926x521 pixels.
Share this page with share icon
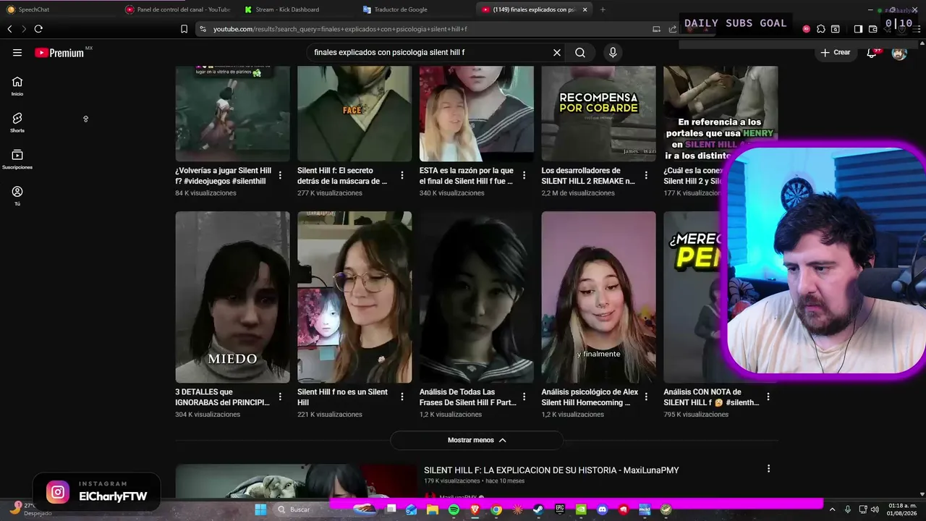tap(672, 29)
